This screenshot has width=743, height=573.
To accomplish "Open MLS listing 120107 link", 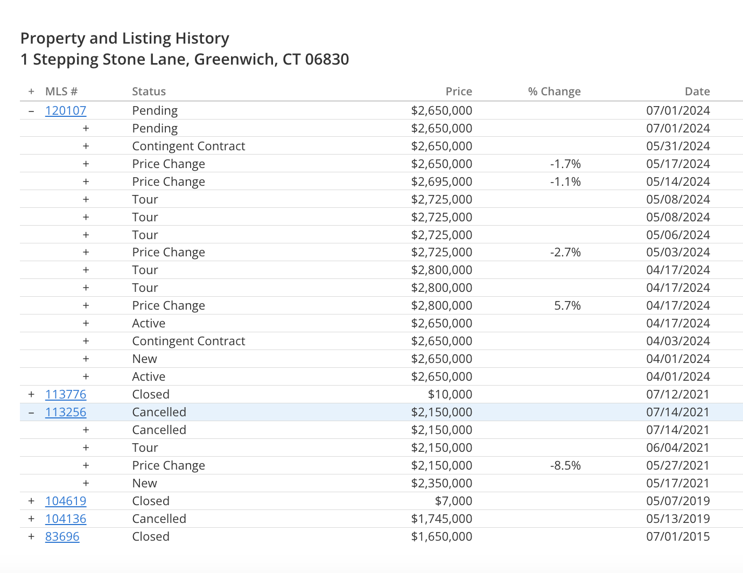I will click(66, 110).
